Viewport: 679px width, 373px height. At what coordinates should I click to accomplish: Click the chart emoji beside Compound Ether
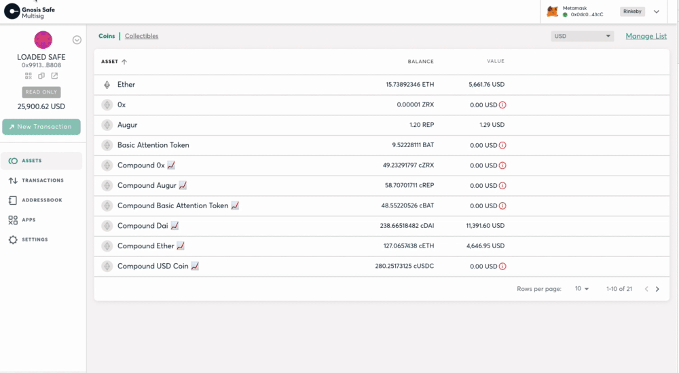click(x=181, y=246)
